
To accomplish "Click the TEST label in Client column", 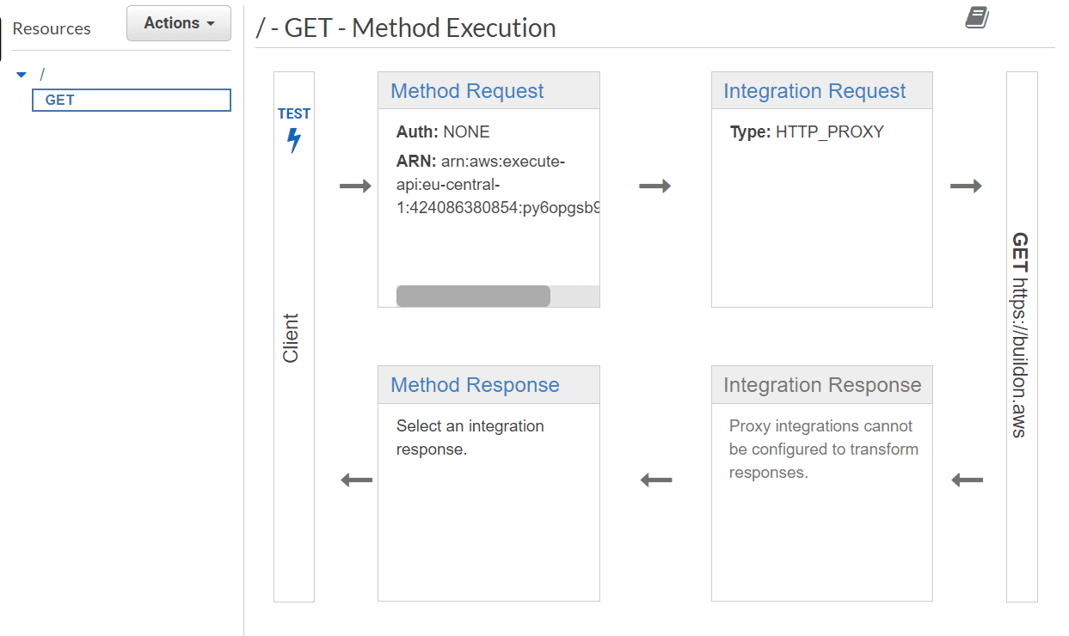I will (294, 113).
